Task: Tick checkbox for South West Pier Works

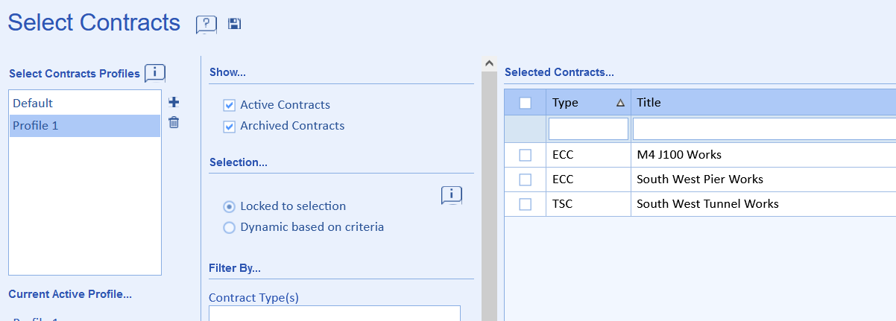Action: click(526, 179)
